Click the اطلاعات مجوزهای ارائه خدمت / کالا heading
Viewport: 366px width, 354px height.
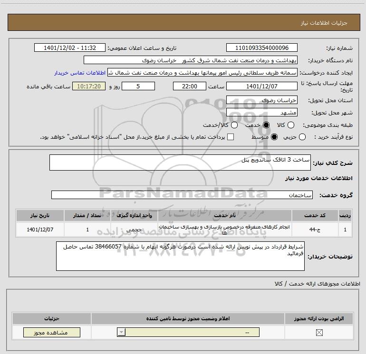point(317,284)
